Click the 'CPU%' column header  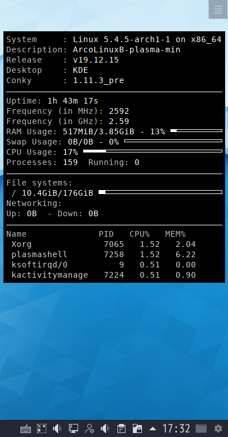[x=140, y=234]
